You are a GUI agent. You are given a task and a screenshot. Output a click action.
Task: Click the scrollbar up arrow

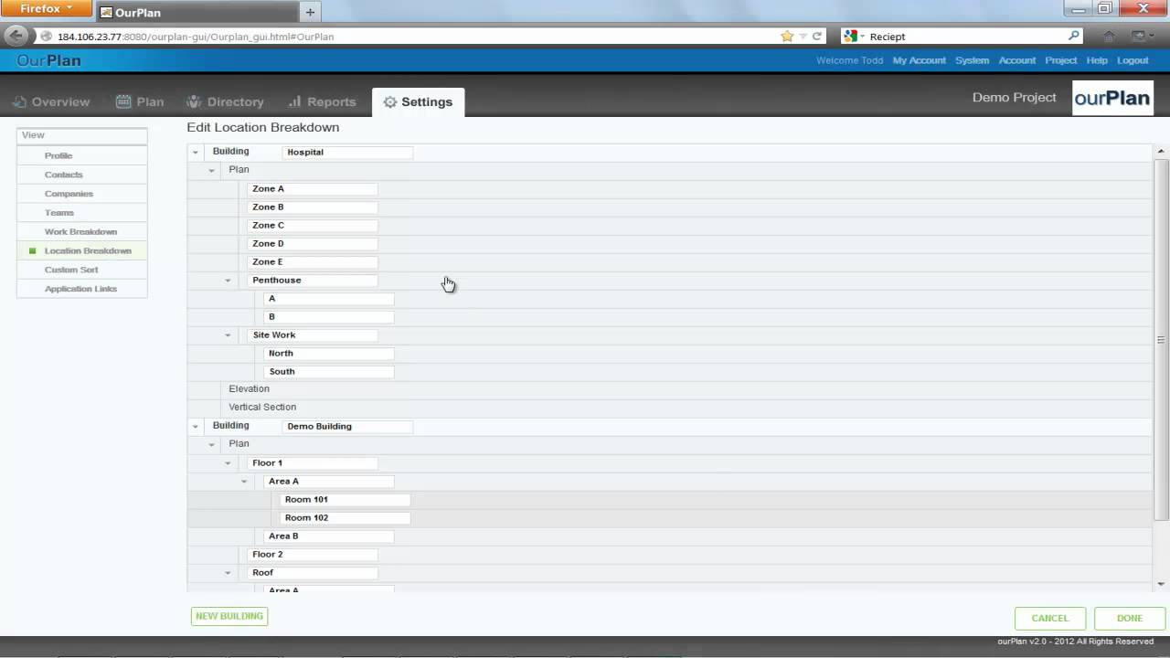(1161, 151)
